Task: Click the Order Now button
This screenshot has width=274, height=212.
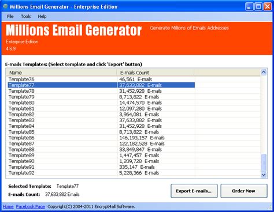Action: [x=244, y=191]
